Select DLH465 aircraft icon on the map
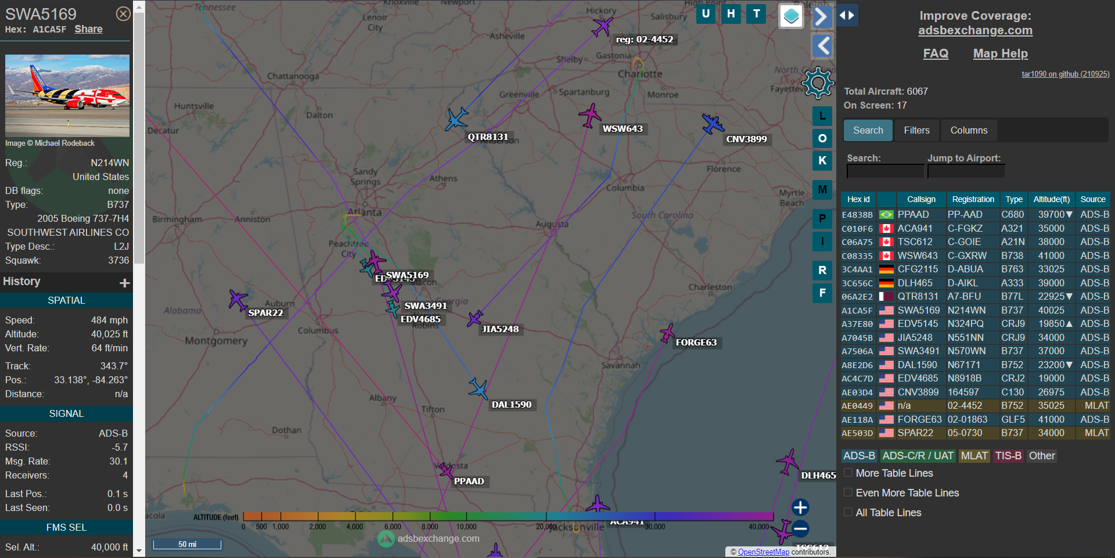 click(788, 462)
